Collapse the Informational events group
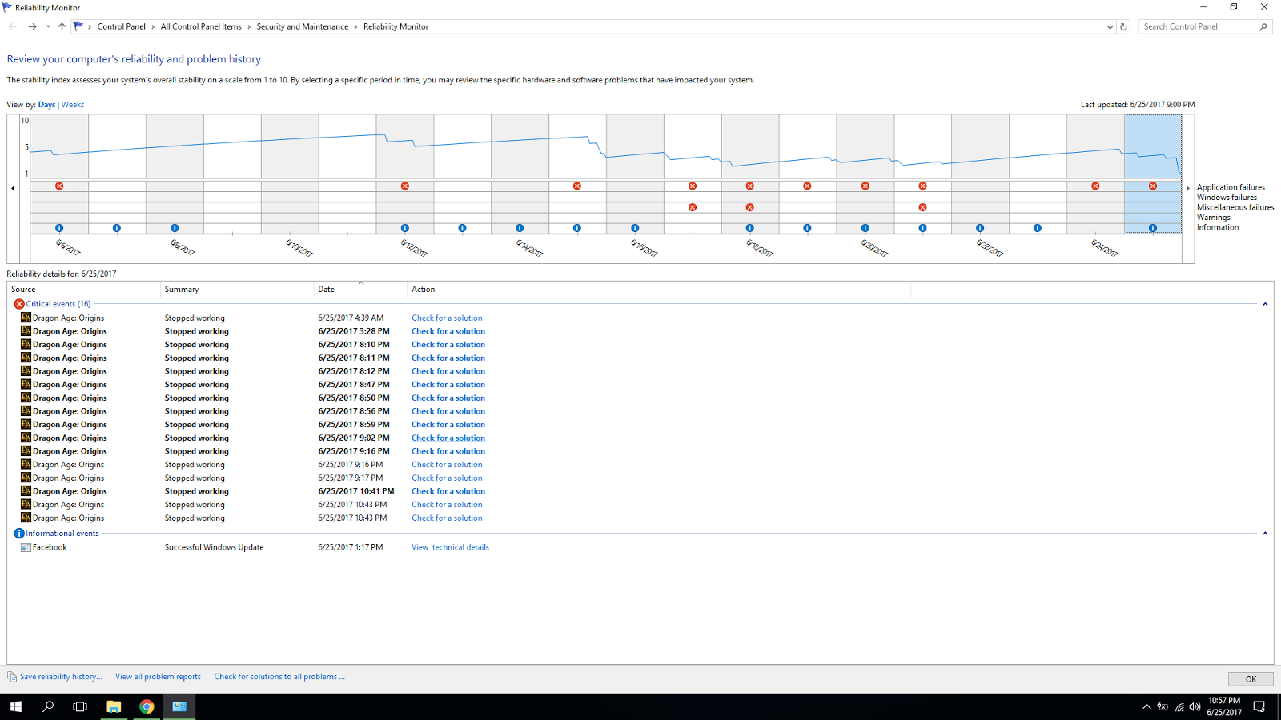This screenshot has width=1281, height=720. click(x=1265, y=534)
